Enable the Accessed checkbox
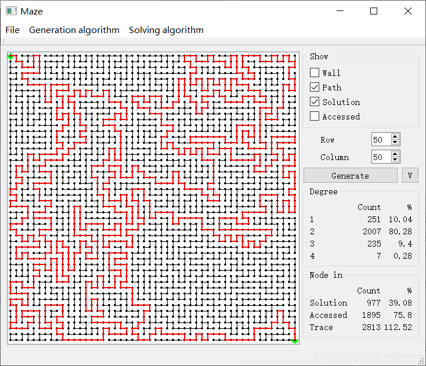Image resolution: width=426 pixels, height=366 pixels. pos(315,116)
